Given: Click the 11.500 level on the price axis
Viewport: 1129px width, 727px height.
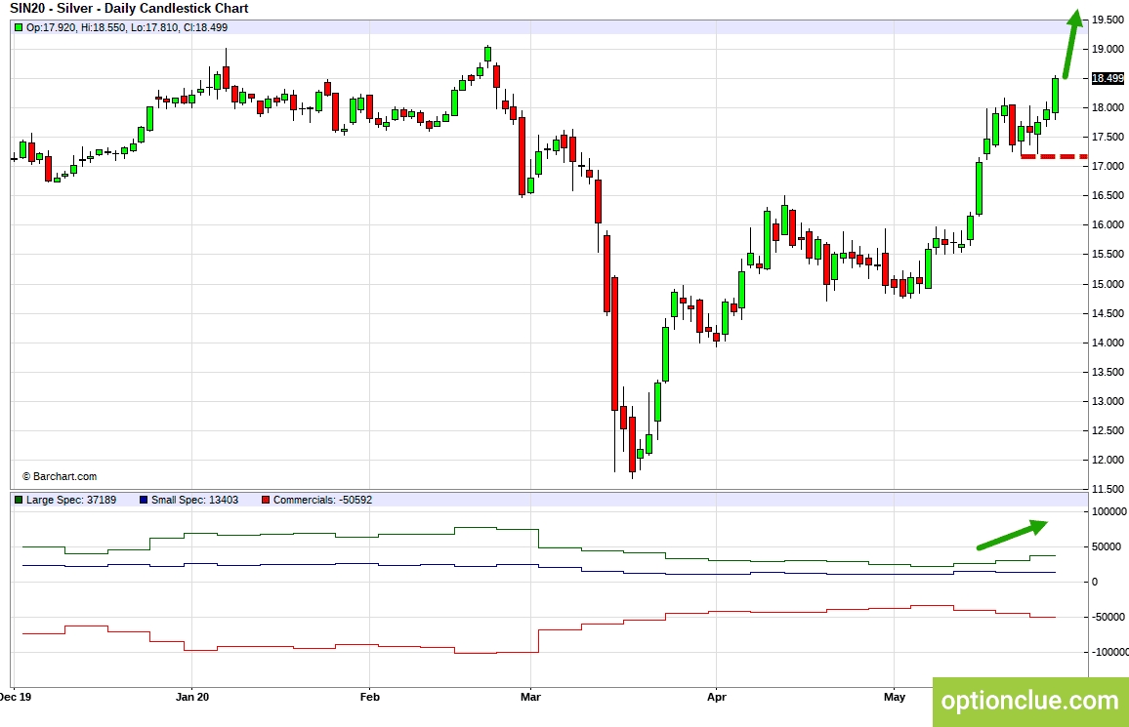Looking at the screenshot, I should point(1108,489).
